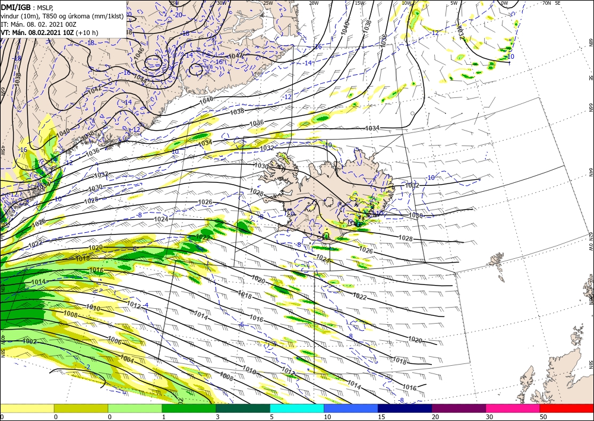Image resolution: width=594 pixels, height=421 pixels.
Task: Click the 15W longitude label
Action: tap(360, 3)
